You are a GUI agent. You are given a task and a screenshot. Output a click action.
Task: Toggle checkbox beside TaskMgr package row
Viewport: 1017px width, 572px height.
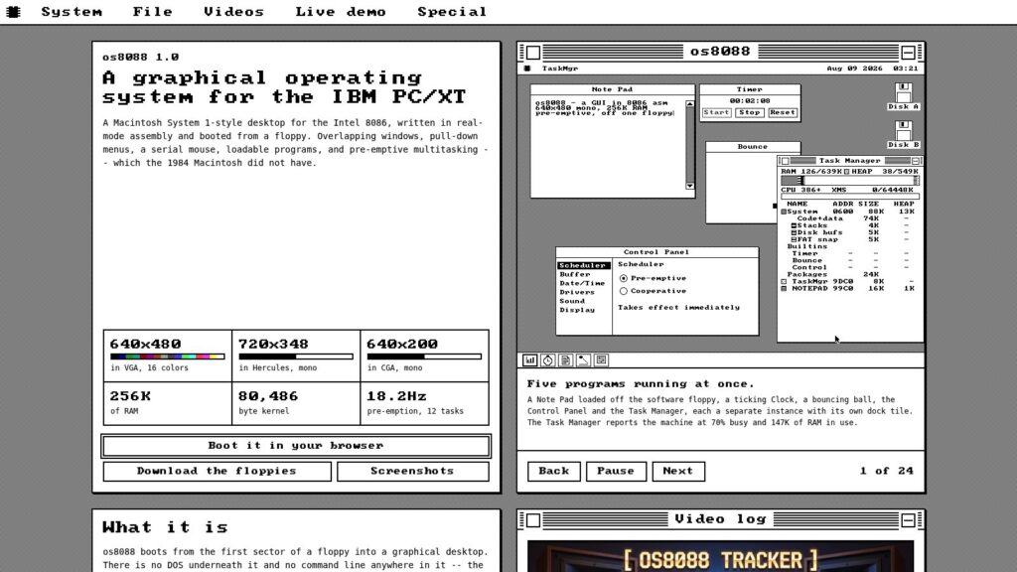coord(784,282)
